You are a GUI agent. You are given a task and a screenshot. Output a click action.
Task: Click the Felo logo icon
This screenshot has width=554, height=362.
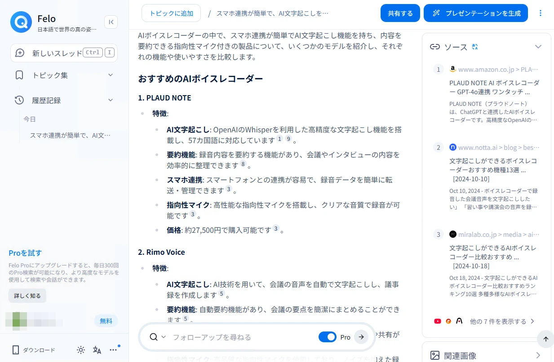click(21, 22)
